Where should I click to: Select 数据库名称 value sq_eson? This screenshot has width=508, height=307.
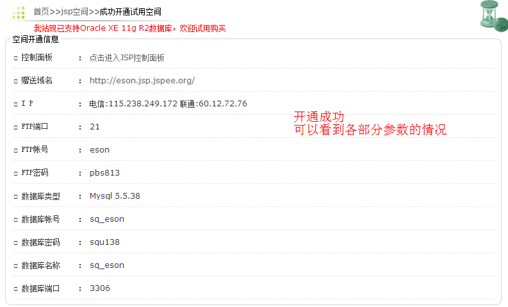107,265
